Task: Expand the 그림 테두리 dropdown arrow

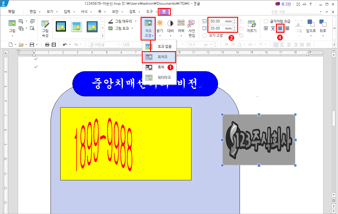Action: click(x=136, y=21)
